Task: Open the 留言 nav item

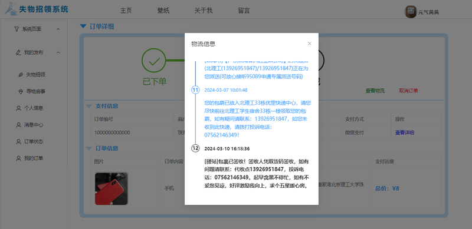Action: (244, 11)
